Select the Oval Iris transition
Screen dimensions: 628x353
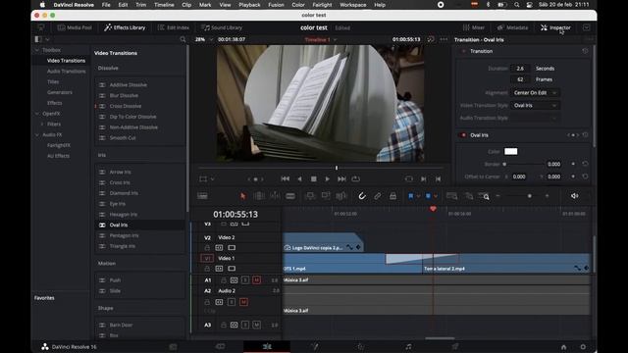point(119,225)
